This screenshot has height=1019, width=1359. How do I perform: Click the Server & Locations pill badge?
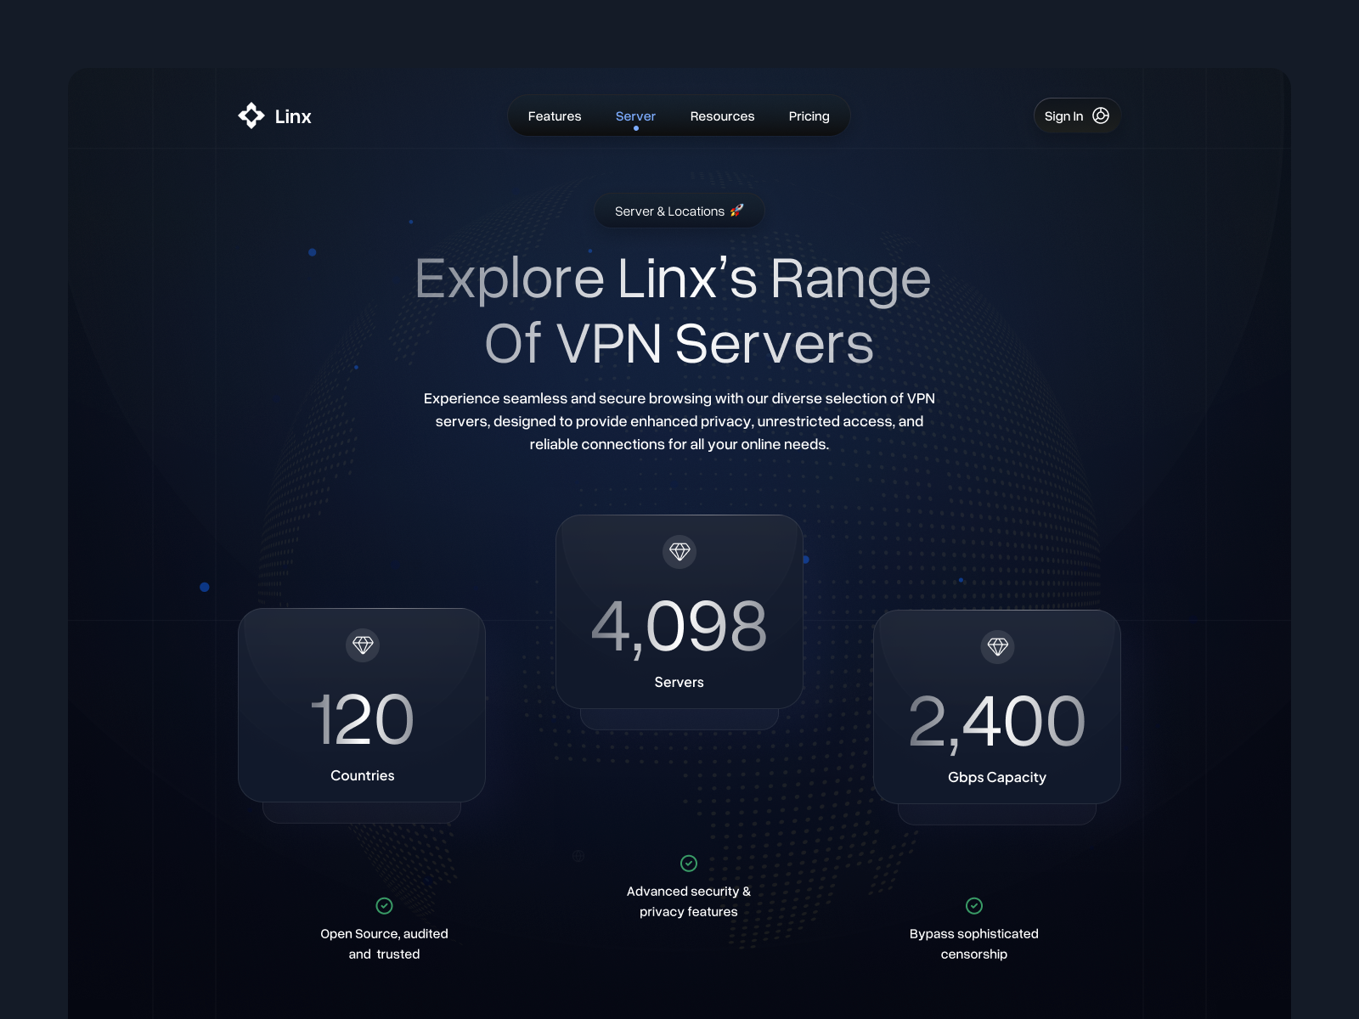[x=679, y=211]
